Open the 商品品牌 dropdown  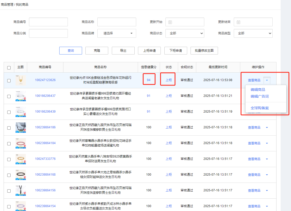[117, 33]
